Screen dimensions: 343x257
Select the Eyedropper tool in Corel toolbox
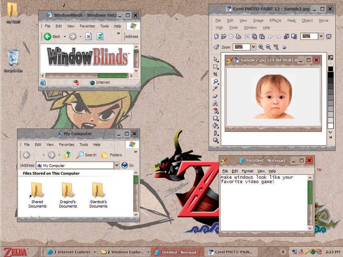[x=216, y=89]
